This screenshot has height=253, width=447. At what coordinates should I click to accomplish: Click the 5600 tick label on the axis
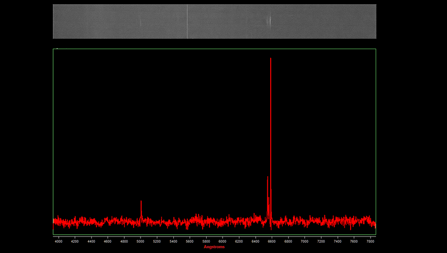point(190,241)
